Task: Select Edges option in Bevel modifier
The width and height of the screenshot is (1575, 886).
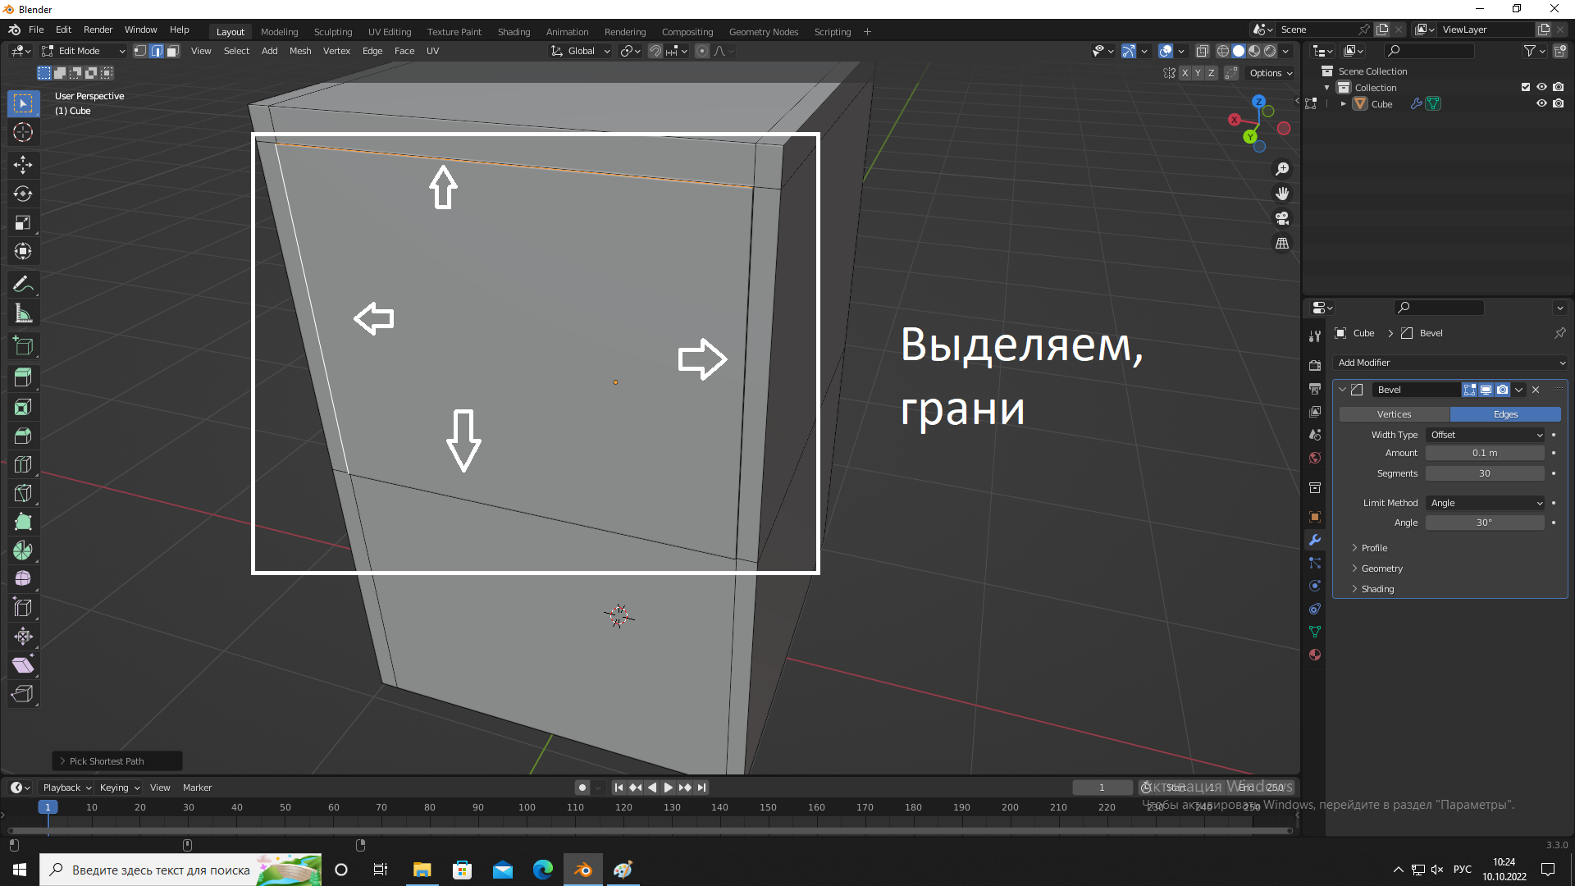Action: [1506, 414]
